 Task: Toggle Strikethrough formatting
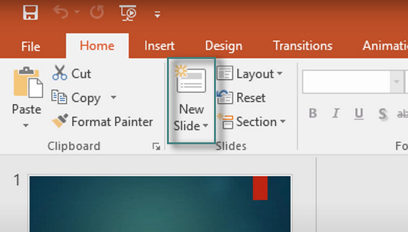[x=402, y=113]
